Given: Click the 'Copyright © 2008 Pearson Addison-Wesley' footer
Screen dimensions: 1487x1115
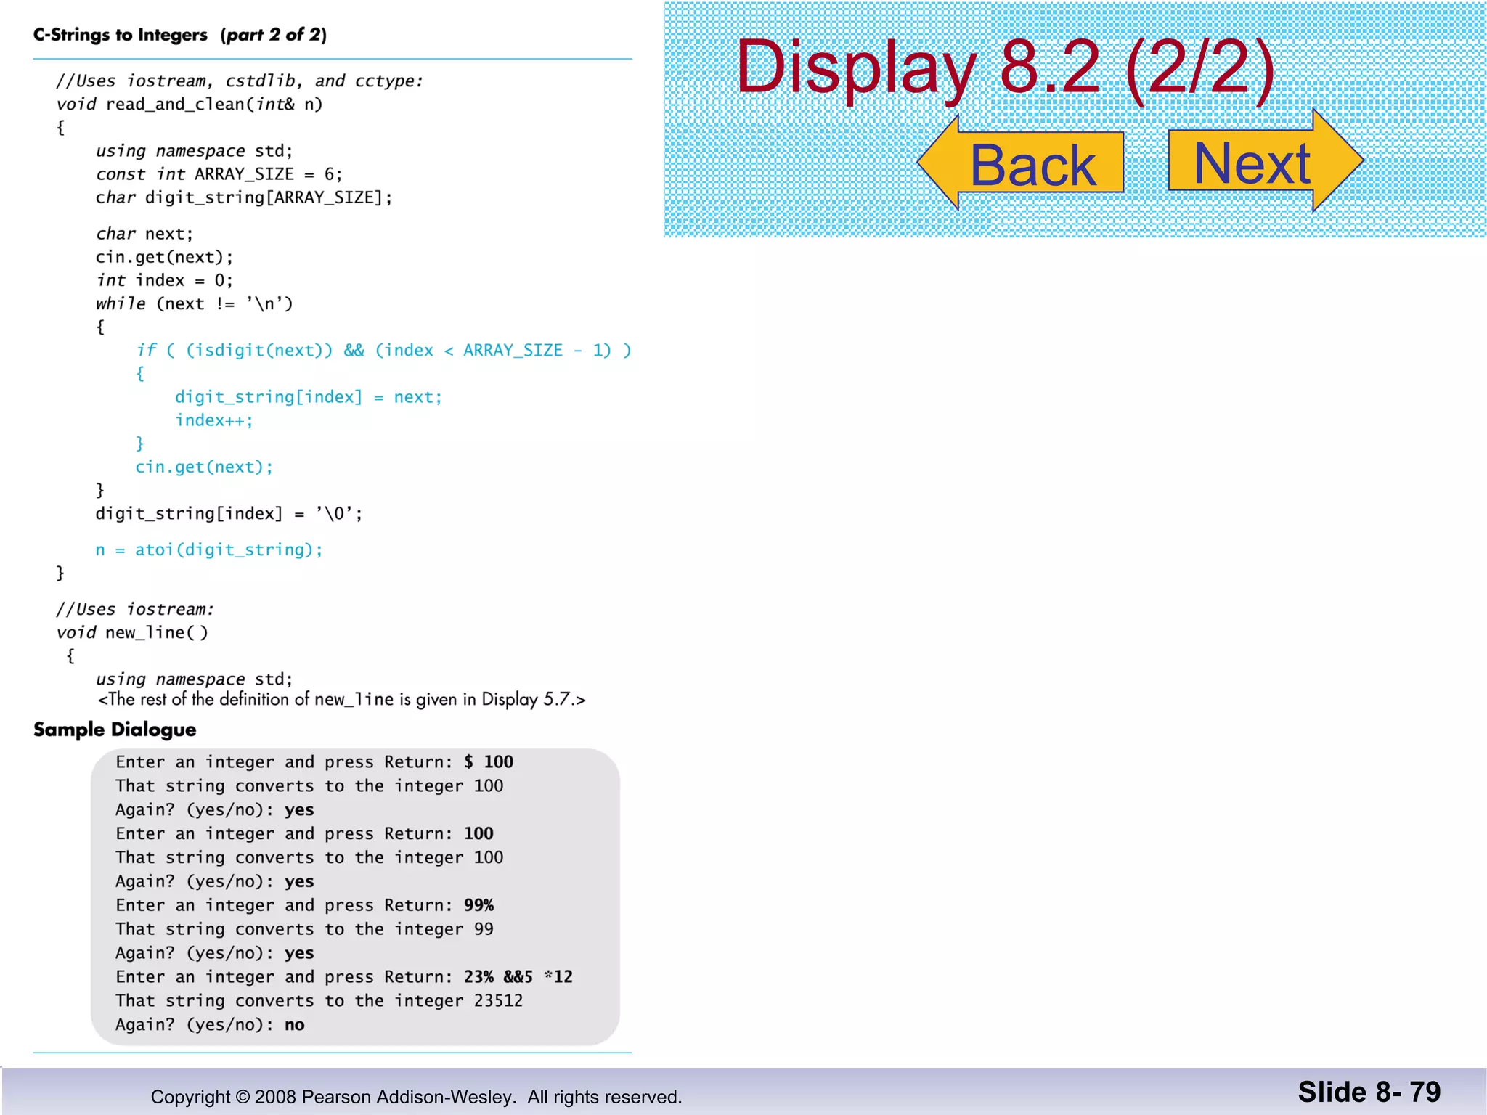Looking at the screenshot, I should [x=416, y=1097].
